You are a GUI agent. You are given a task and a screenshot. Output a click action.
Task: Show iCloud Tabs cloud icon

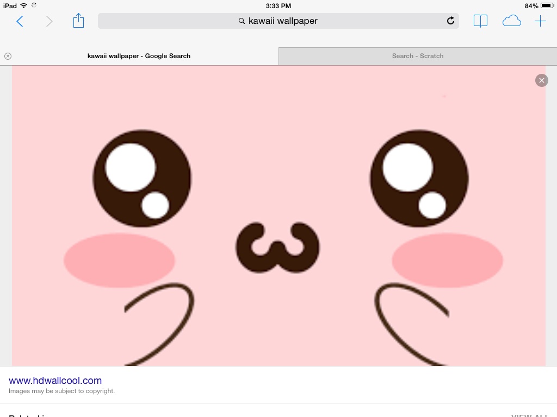[511, 21]
